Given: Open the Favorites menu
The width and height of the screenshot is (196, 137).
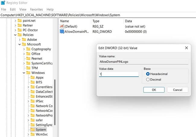Looking at the screenshot, I should [36, 9].
